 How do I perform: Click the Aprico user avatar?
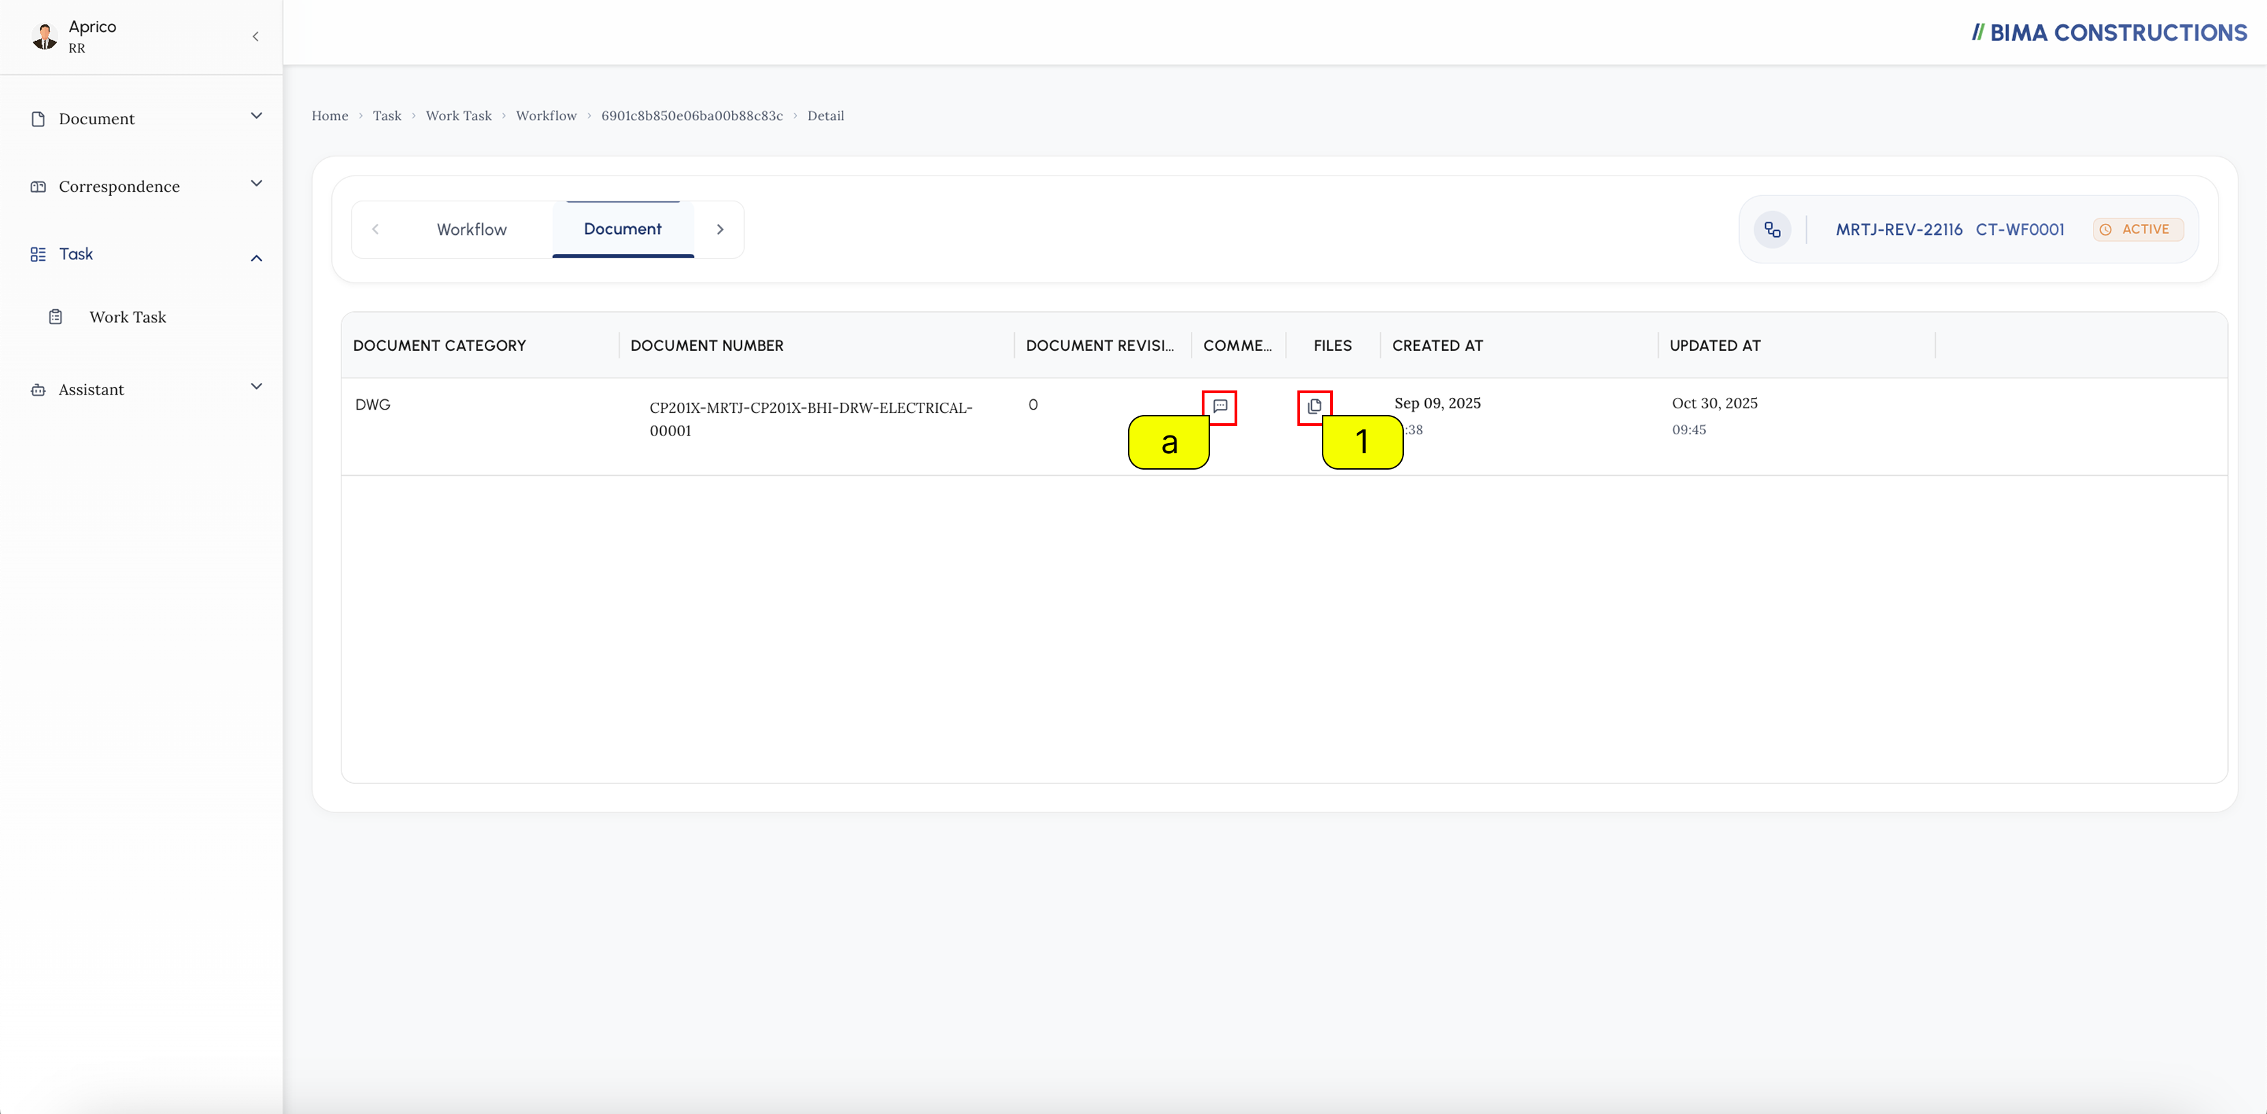point(44,36)
